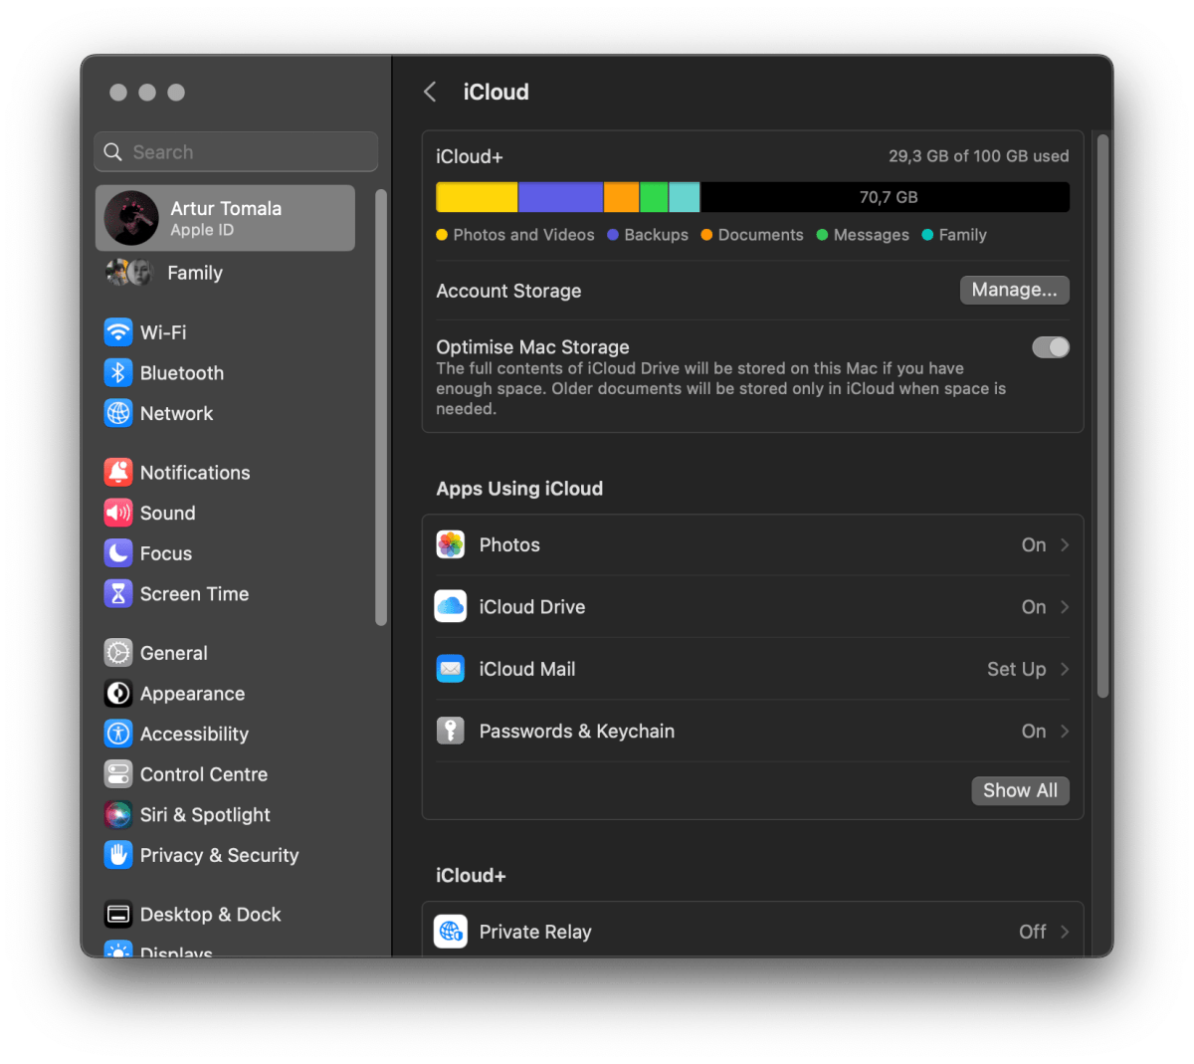This screenshot has height=1064, width=1194.
Task: Click the teal Family storage segment
Action: (685, 197)
